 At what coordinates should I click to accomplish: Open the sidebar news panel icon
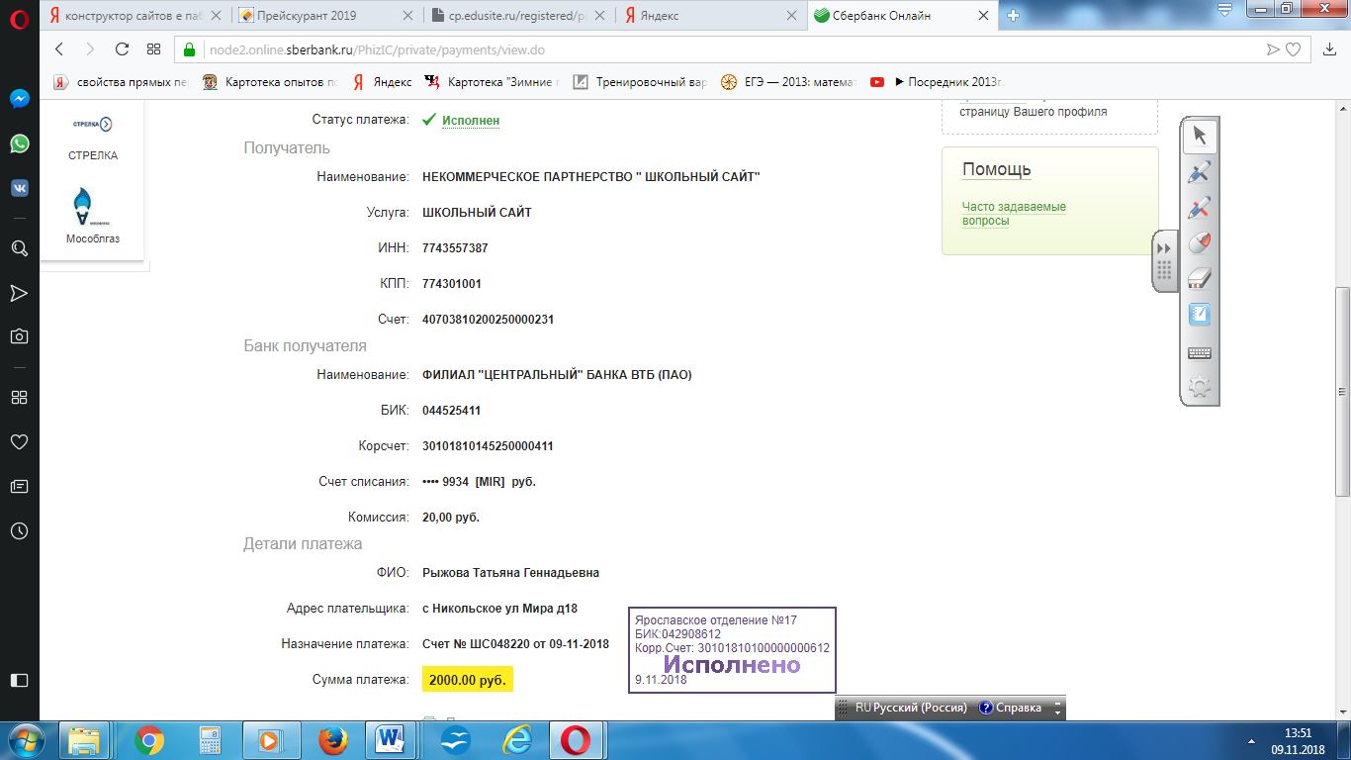(x=19, y=486)
